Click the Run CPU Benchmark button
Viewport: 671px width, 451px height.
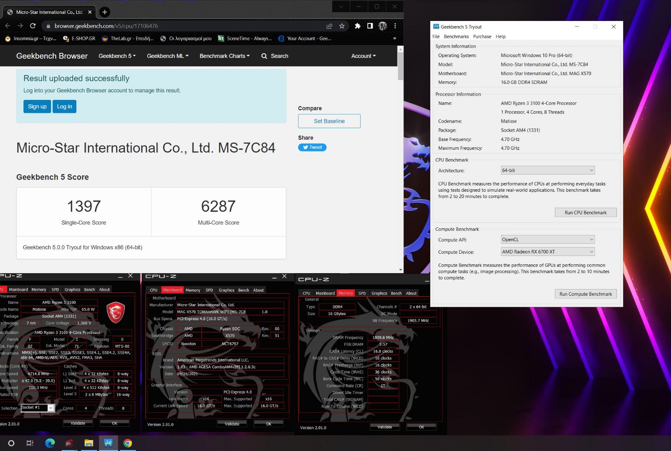585,213
